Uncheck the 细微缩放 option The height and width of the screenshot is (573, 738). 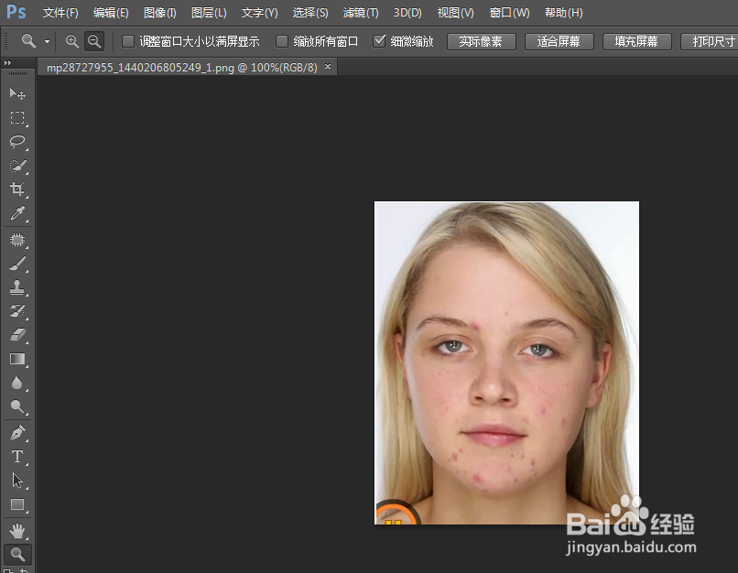(x=379, y=41)
